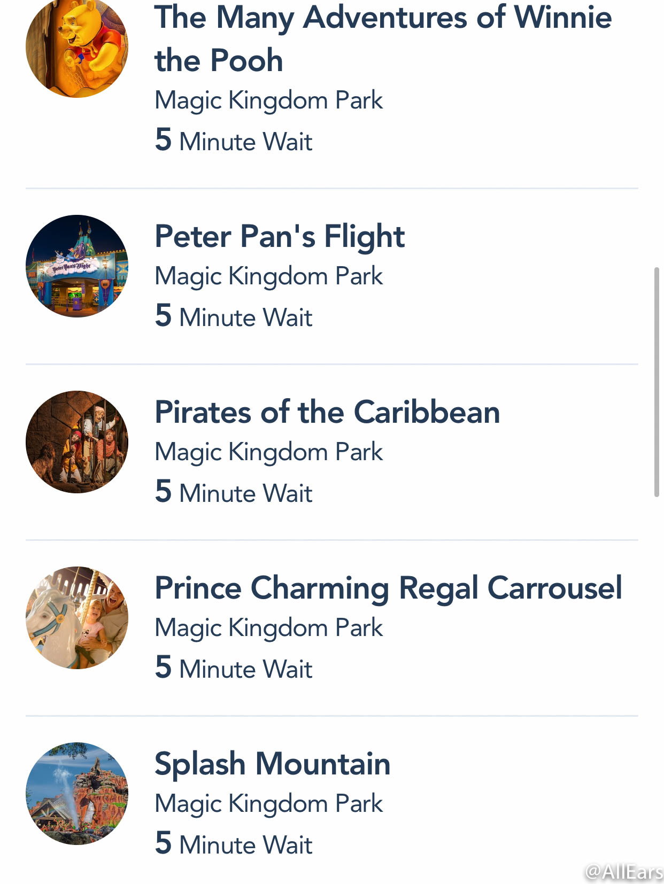The width and height of the screenshot is (664, 884).
Task: Open The Many Adventures of Winnie the Pooh title
Action: click(x=383, y=38)
